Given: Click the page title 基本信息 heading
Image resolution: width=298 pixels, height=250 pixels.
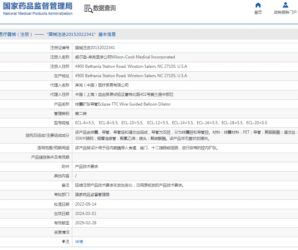Looking at the screenshot, I should (107, 34).
